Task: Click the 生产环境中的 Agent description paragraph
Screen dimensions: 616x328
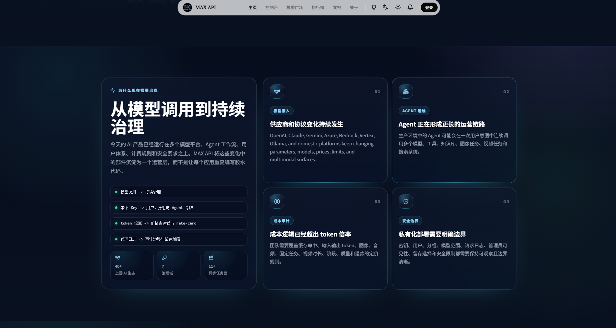Action: 453,143
